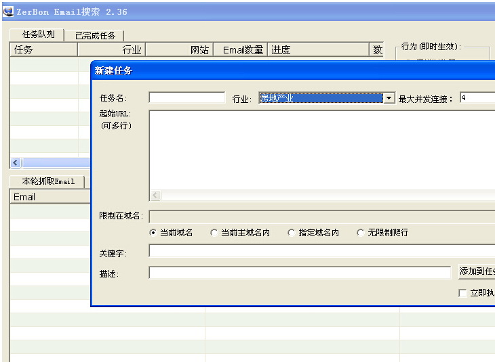The height and width of the screenshot is (362, 495).
Task: Click the 房地产业 combo box value
Action: (321, 98)
